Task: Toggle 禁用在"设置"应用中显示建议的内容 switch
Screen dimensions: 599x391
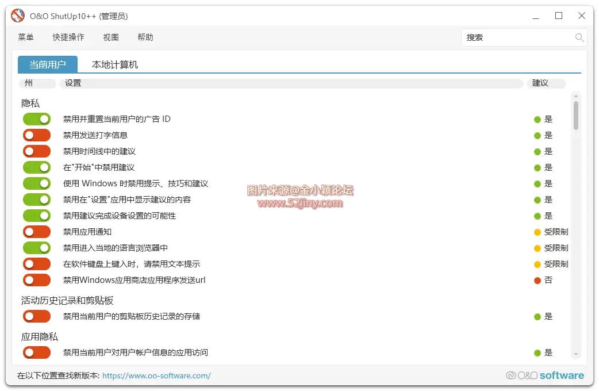Action: click(x=37, y=200)
